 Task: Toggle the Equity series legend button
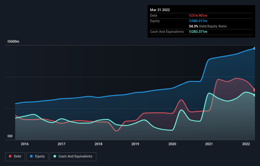pos(37,157)
